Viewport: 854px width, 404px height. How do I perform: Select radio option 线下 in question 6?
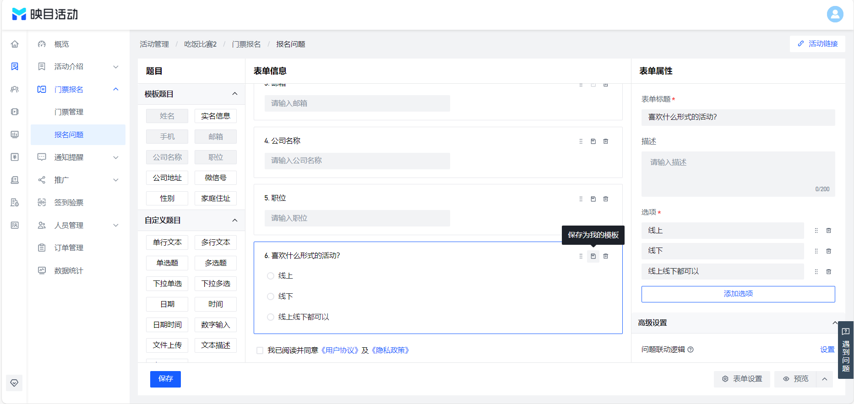coord(270,296)
